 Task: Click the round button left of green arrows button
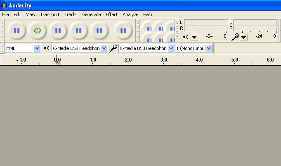pyautogui.click(x=17, y=31)
